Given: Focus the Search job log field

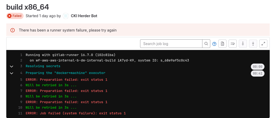Looking at the screenshot, I should pyautogui.click(x=171, y=44).
